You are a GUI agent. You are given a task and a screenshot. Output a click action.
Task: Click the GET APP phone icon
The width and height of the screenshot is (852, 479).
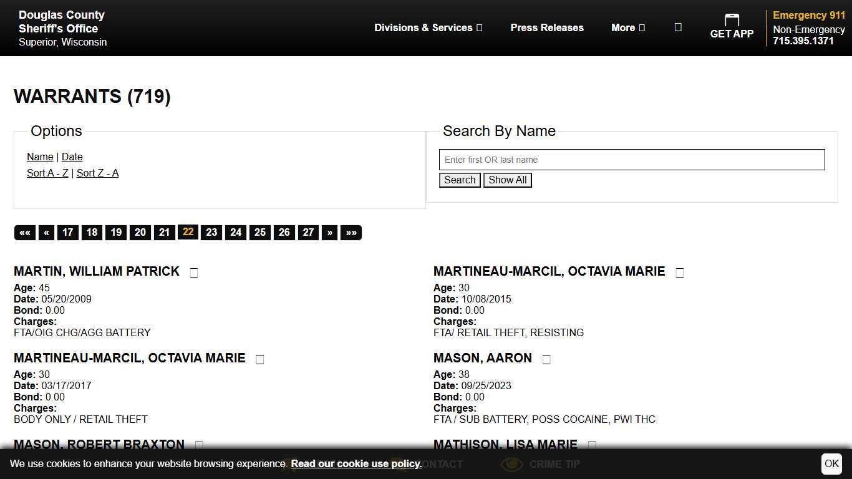(732, 20)
